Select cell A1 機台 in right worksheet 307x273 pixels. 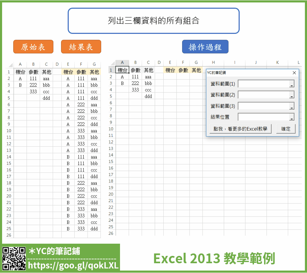coord(122,70)
